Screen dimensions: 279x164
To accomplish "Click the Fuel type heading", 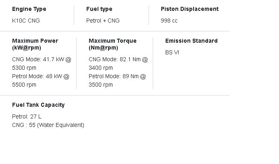I will pos(99,9).
